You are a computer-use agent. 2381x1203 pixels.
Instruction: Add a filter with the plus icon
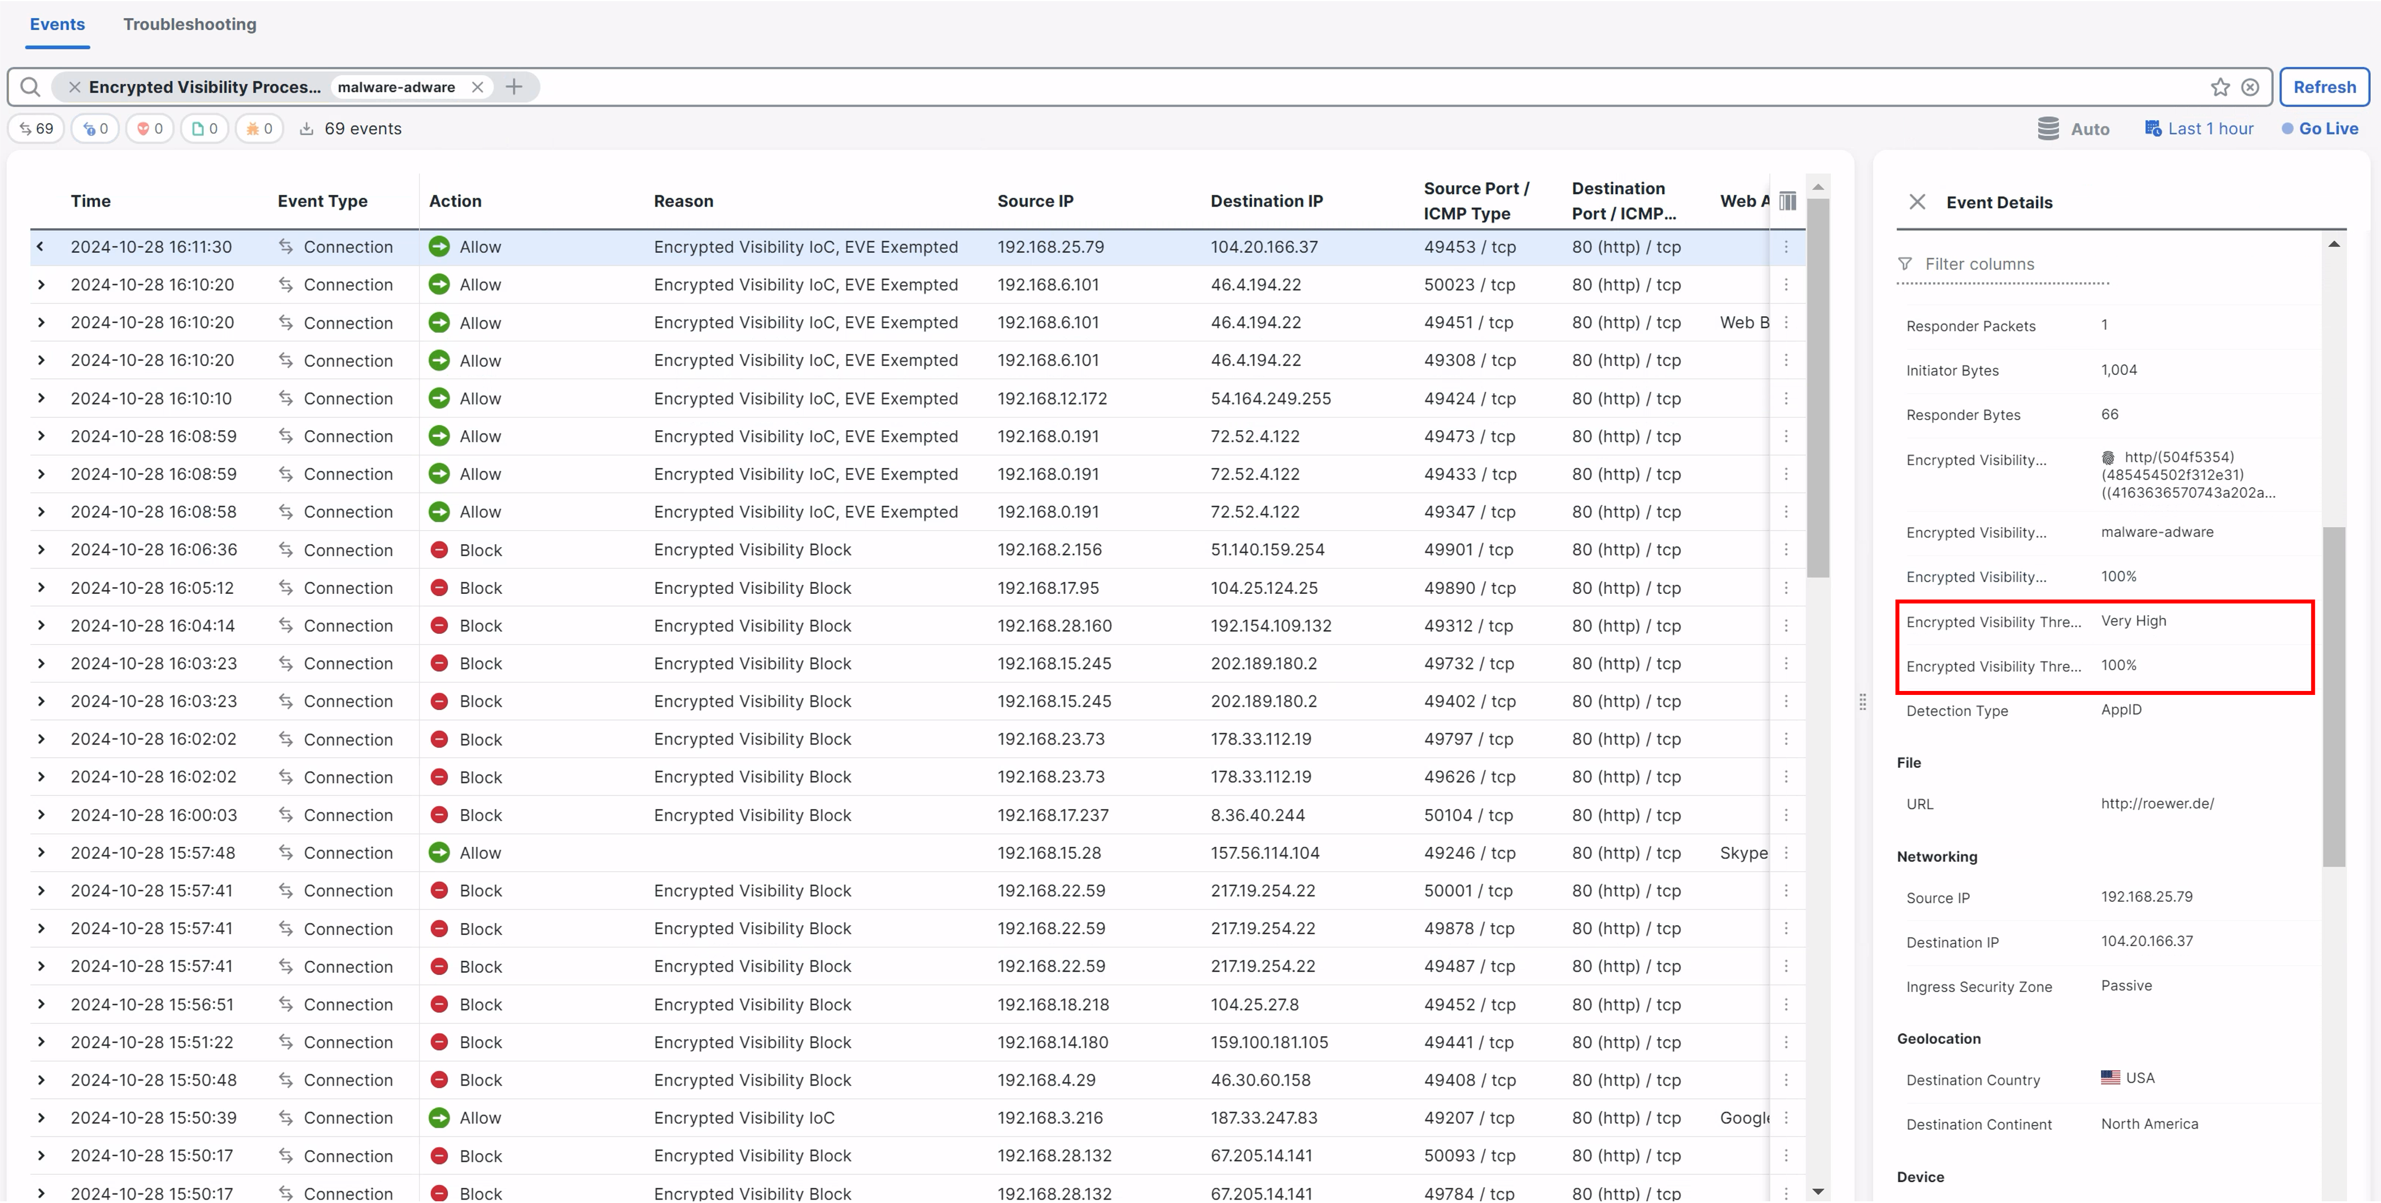(x=514, y=87)
